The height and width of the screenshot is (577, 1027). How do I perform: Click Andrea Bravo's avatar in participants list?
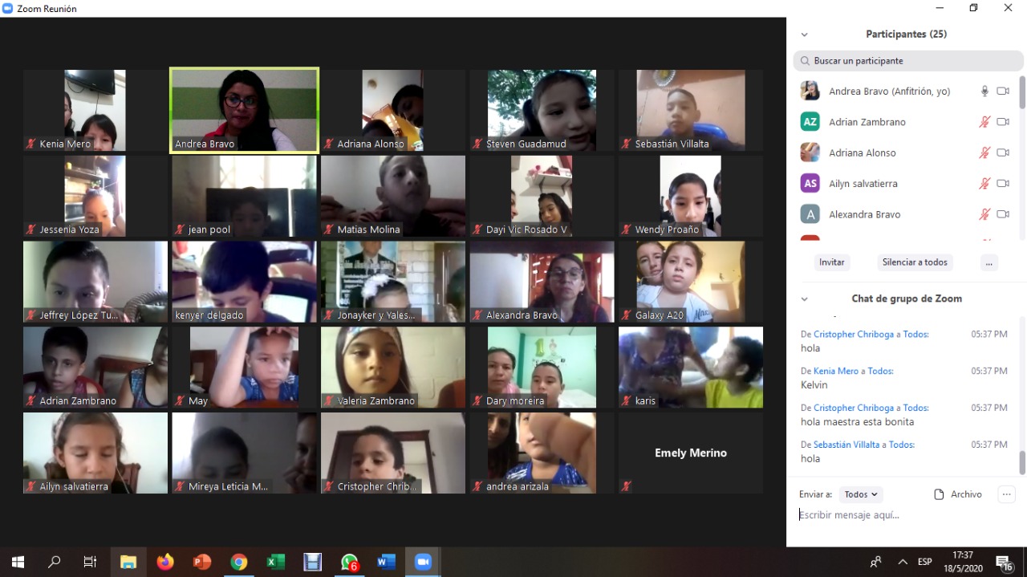810,91
